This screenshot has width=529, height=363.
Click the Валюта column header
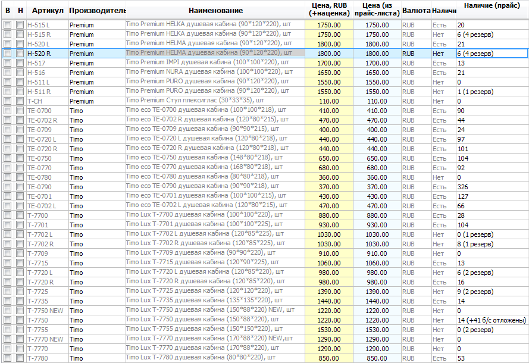click(x=417, y=11)
